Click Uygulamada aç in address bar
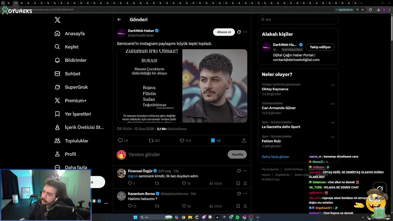 (344, 10)
